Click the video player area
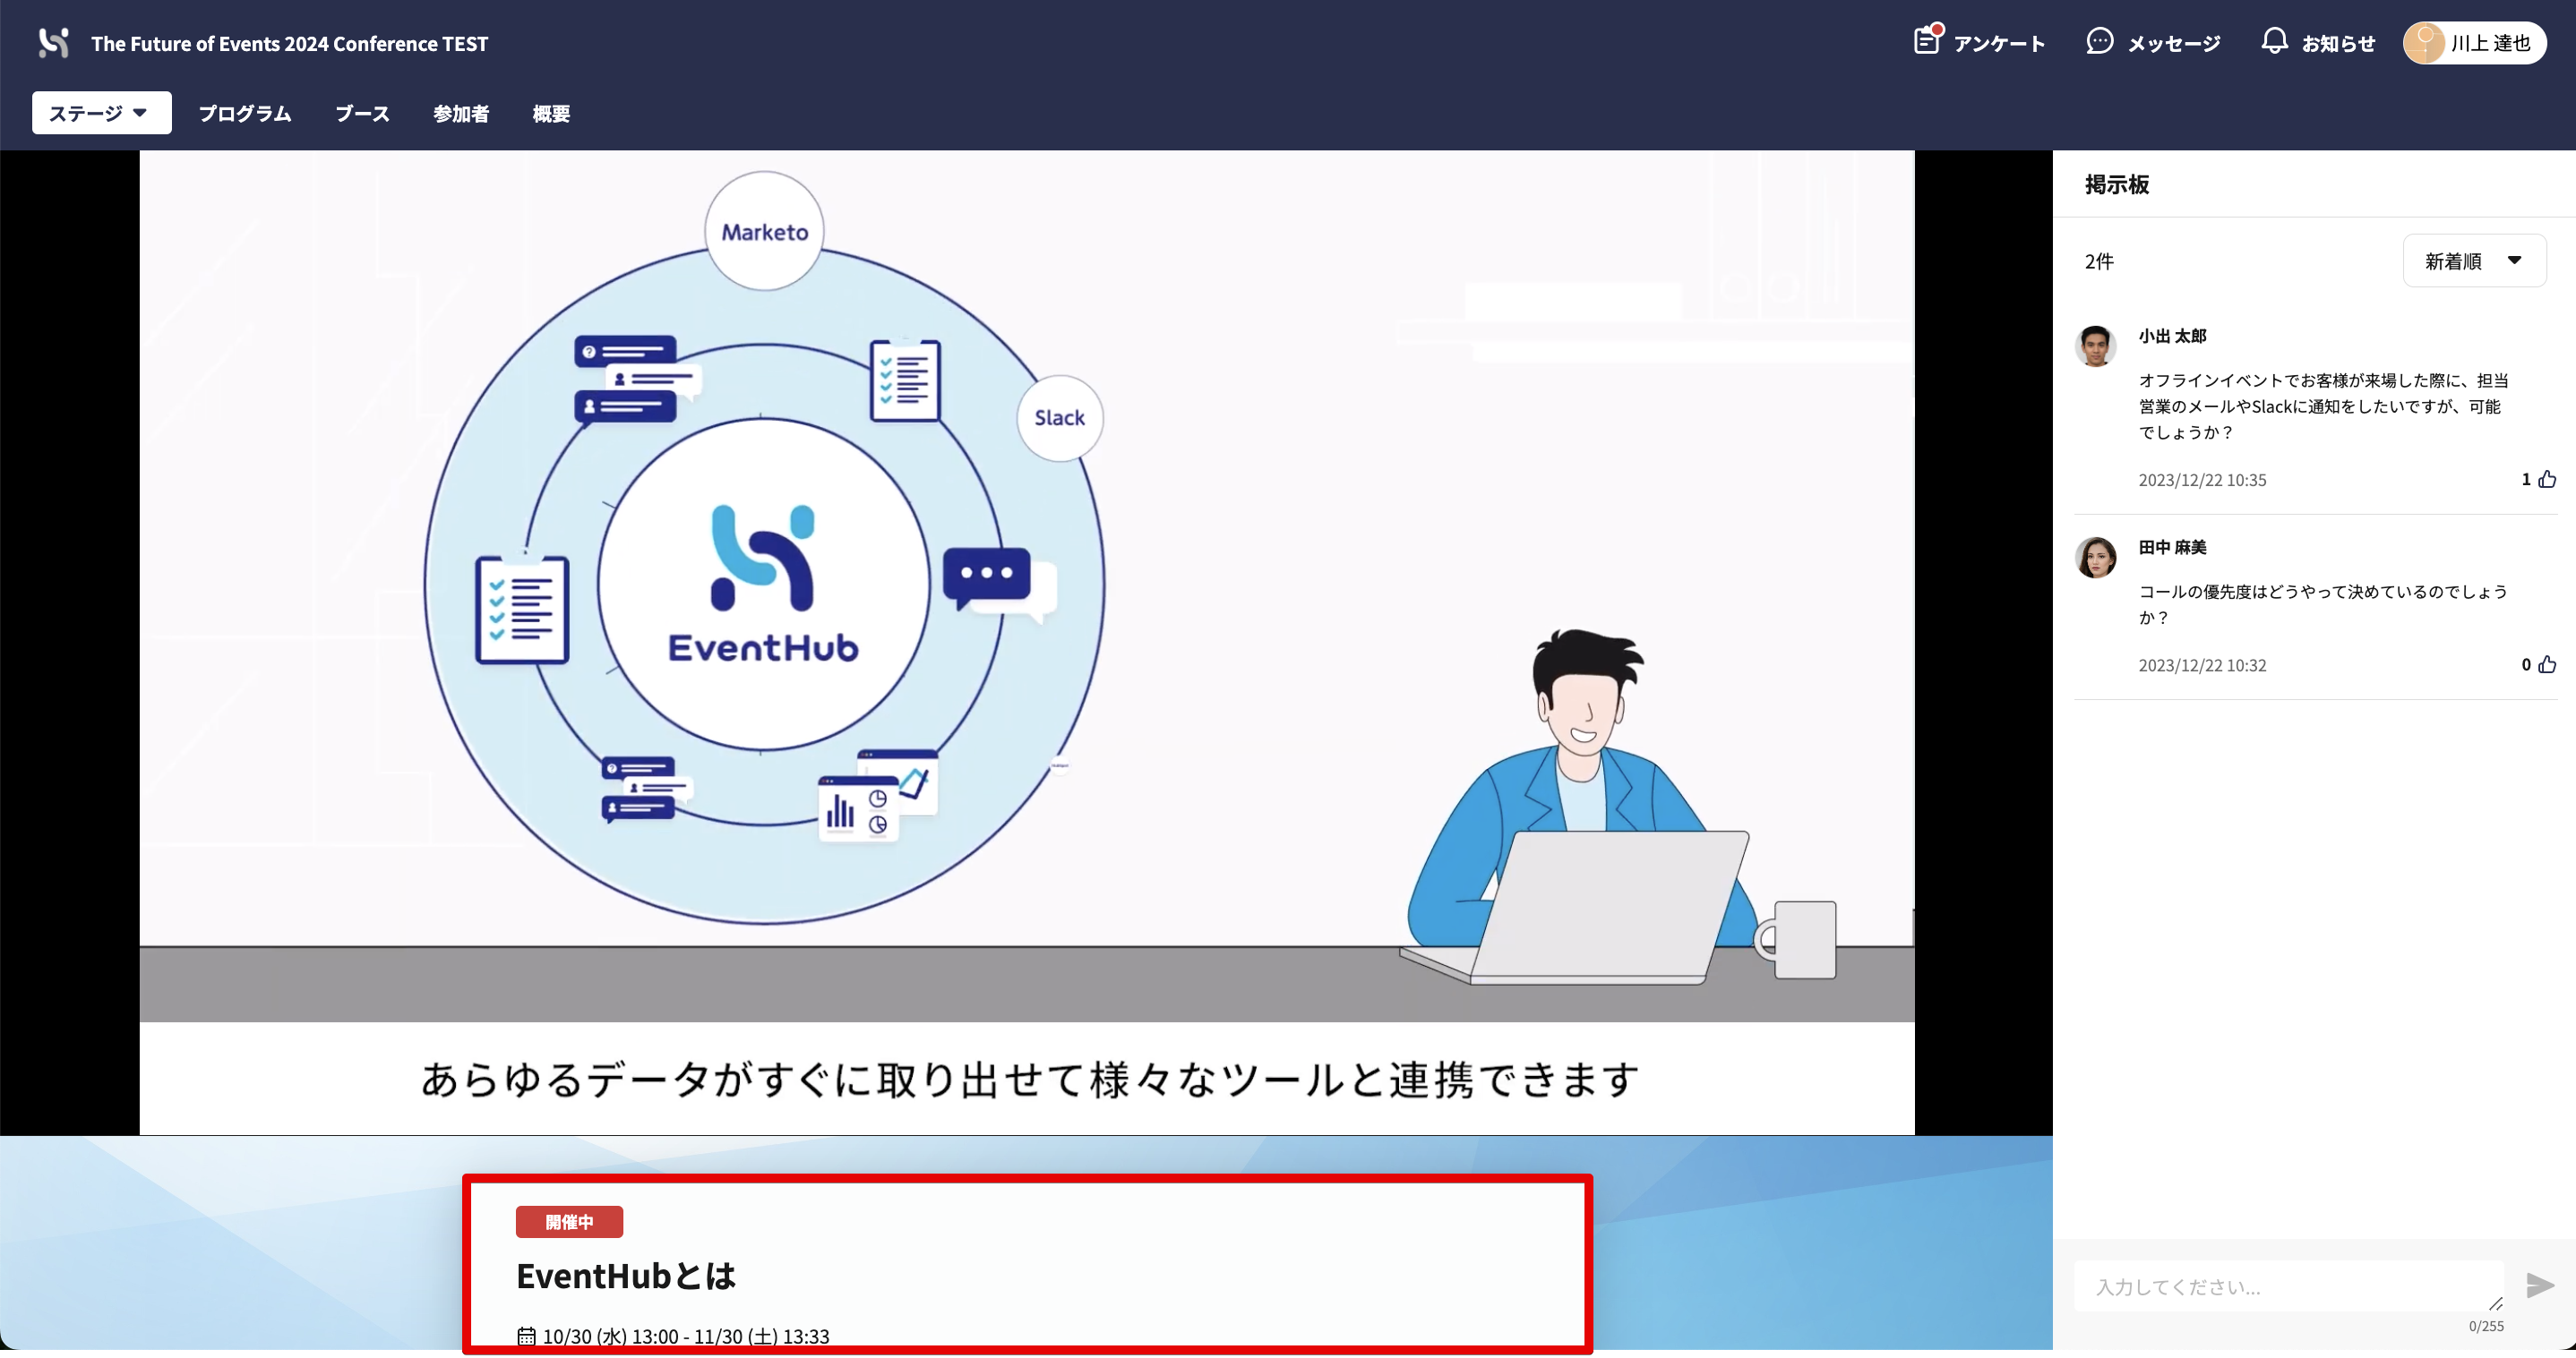Image resolution: width=2576 pixels, height=1358 pixels. point(1026,643)
